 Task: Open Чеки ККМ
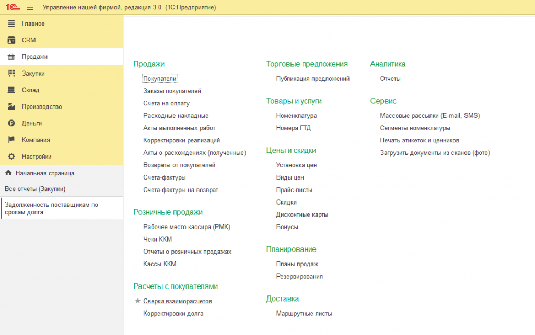pos(157,239)
